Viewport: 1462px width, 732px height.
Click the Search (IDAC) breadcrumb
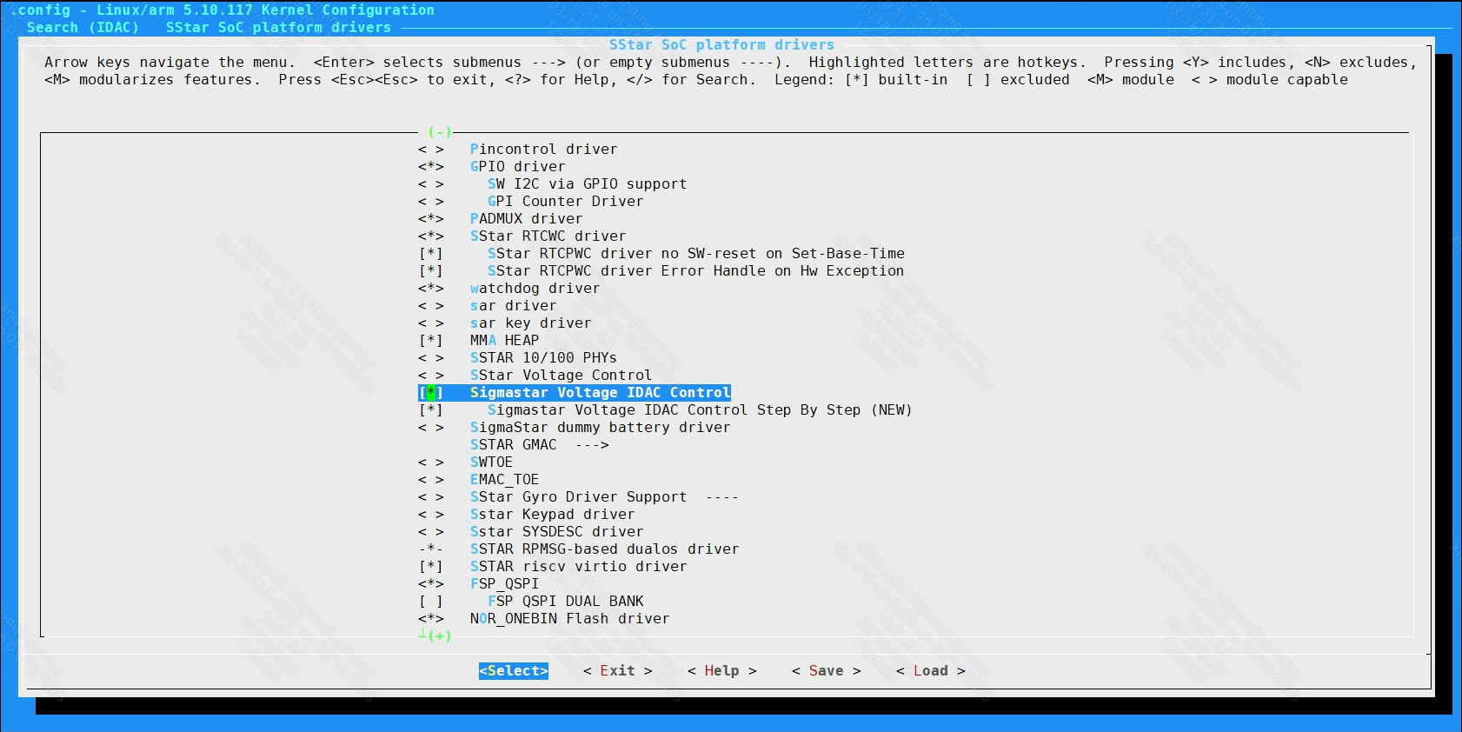point(83,28)
